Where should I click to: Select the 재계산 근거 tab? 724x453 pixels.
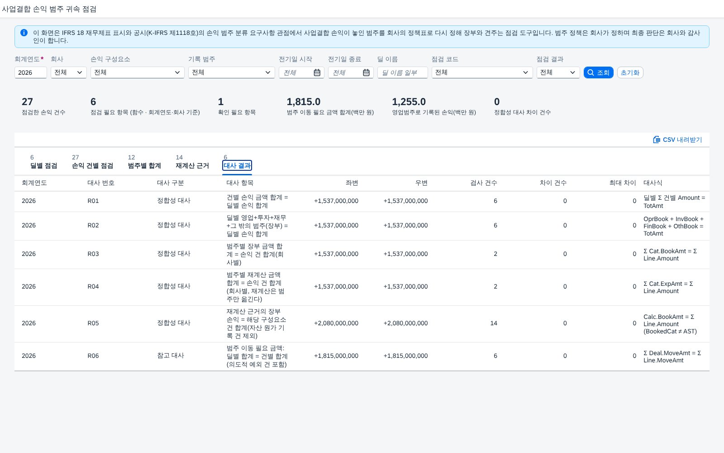coord(192,165)
